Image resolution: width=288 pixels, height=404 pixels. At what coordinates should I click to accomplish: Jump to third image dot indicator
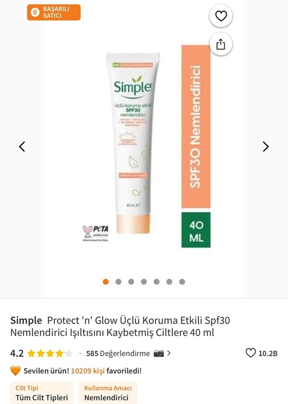[131, 282]
